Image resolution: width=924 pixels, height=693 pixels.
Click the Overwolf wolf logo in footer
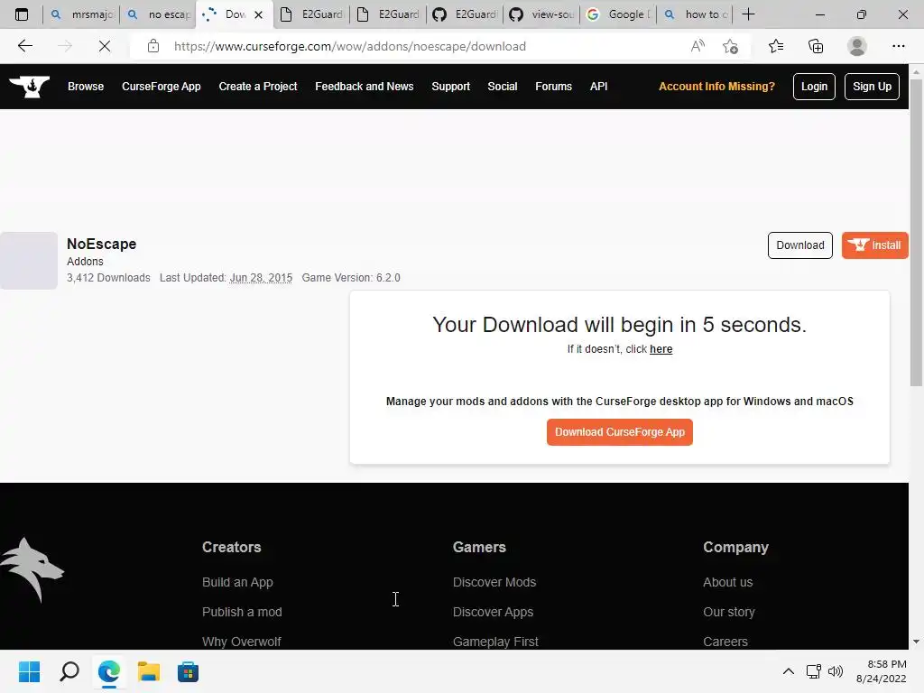32,569
